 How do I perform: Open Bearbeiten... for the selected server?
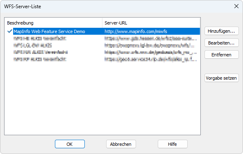tap(221, 43)
